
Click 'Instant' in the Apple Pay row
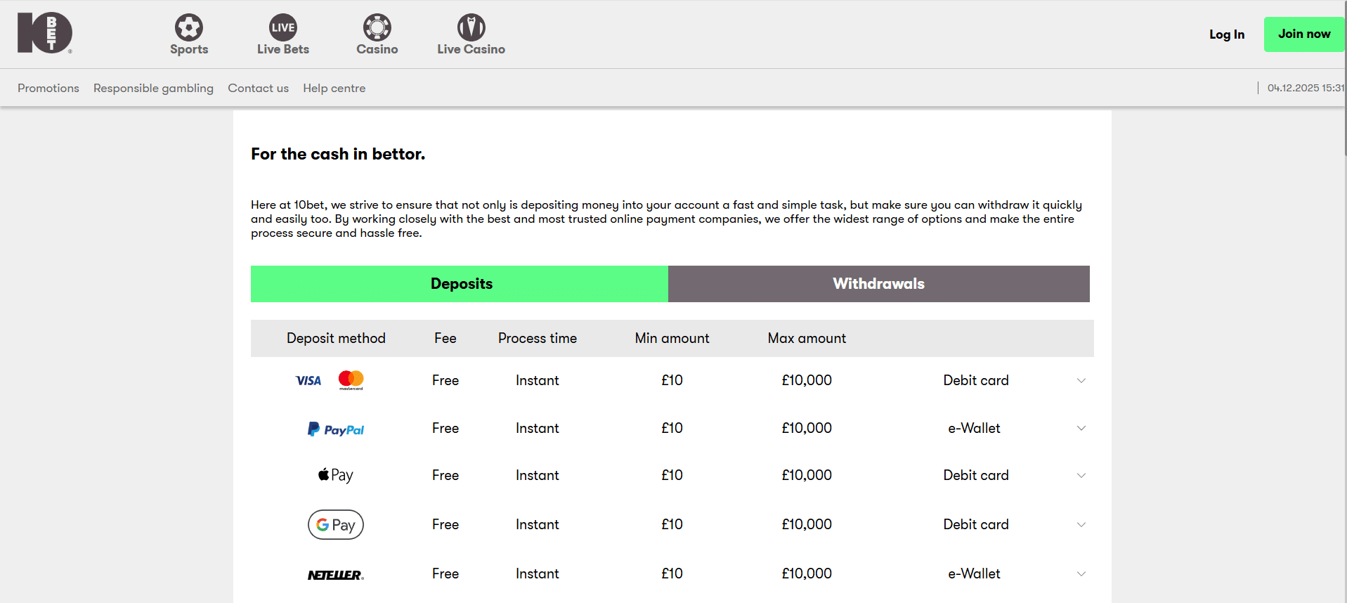pos(538,475)
